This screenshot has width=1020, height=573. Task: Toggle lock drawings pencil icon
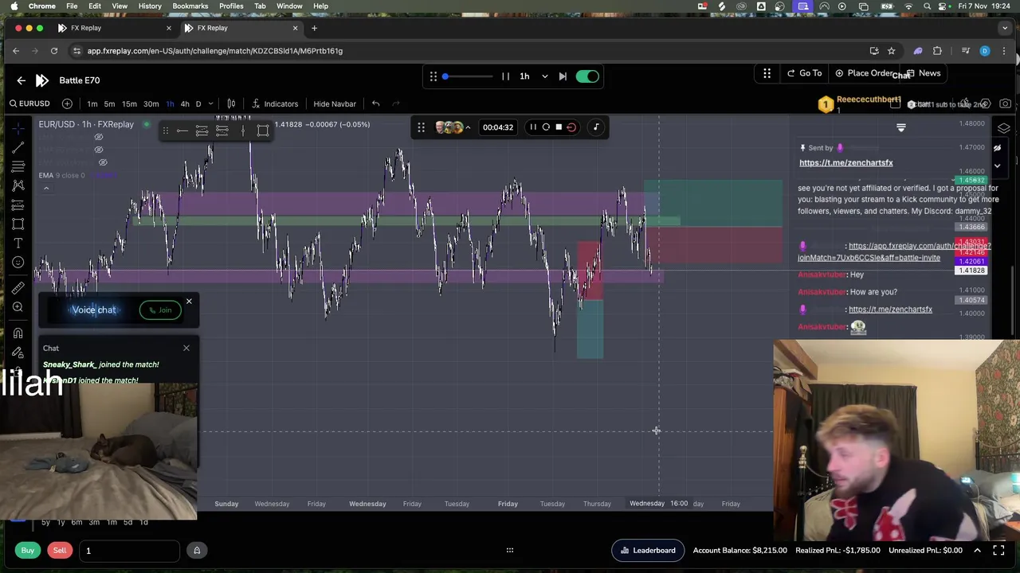point(18,352)
